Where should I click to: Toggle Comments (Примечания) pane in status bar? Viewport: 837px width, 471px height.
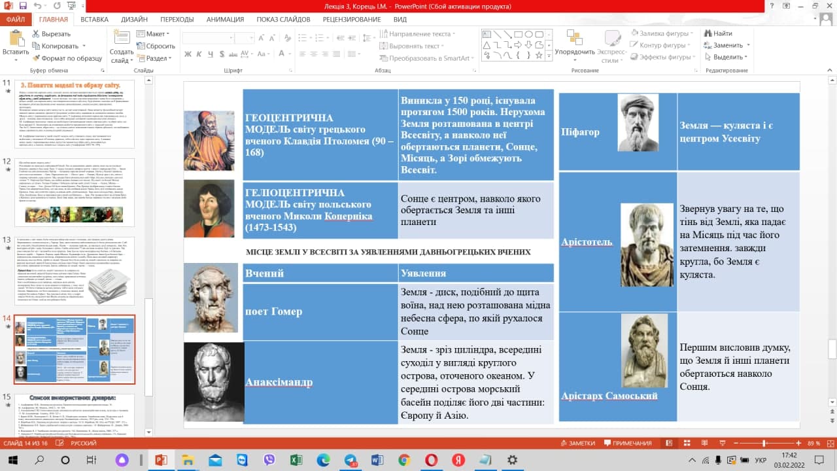(x=626, y=443)
